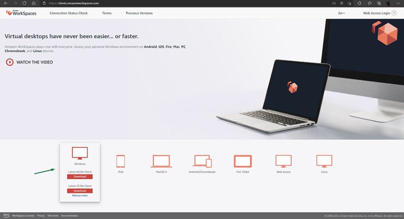404x219 pixels.
Task: Open the Terms menu item
Action: click(107, 13)
